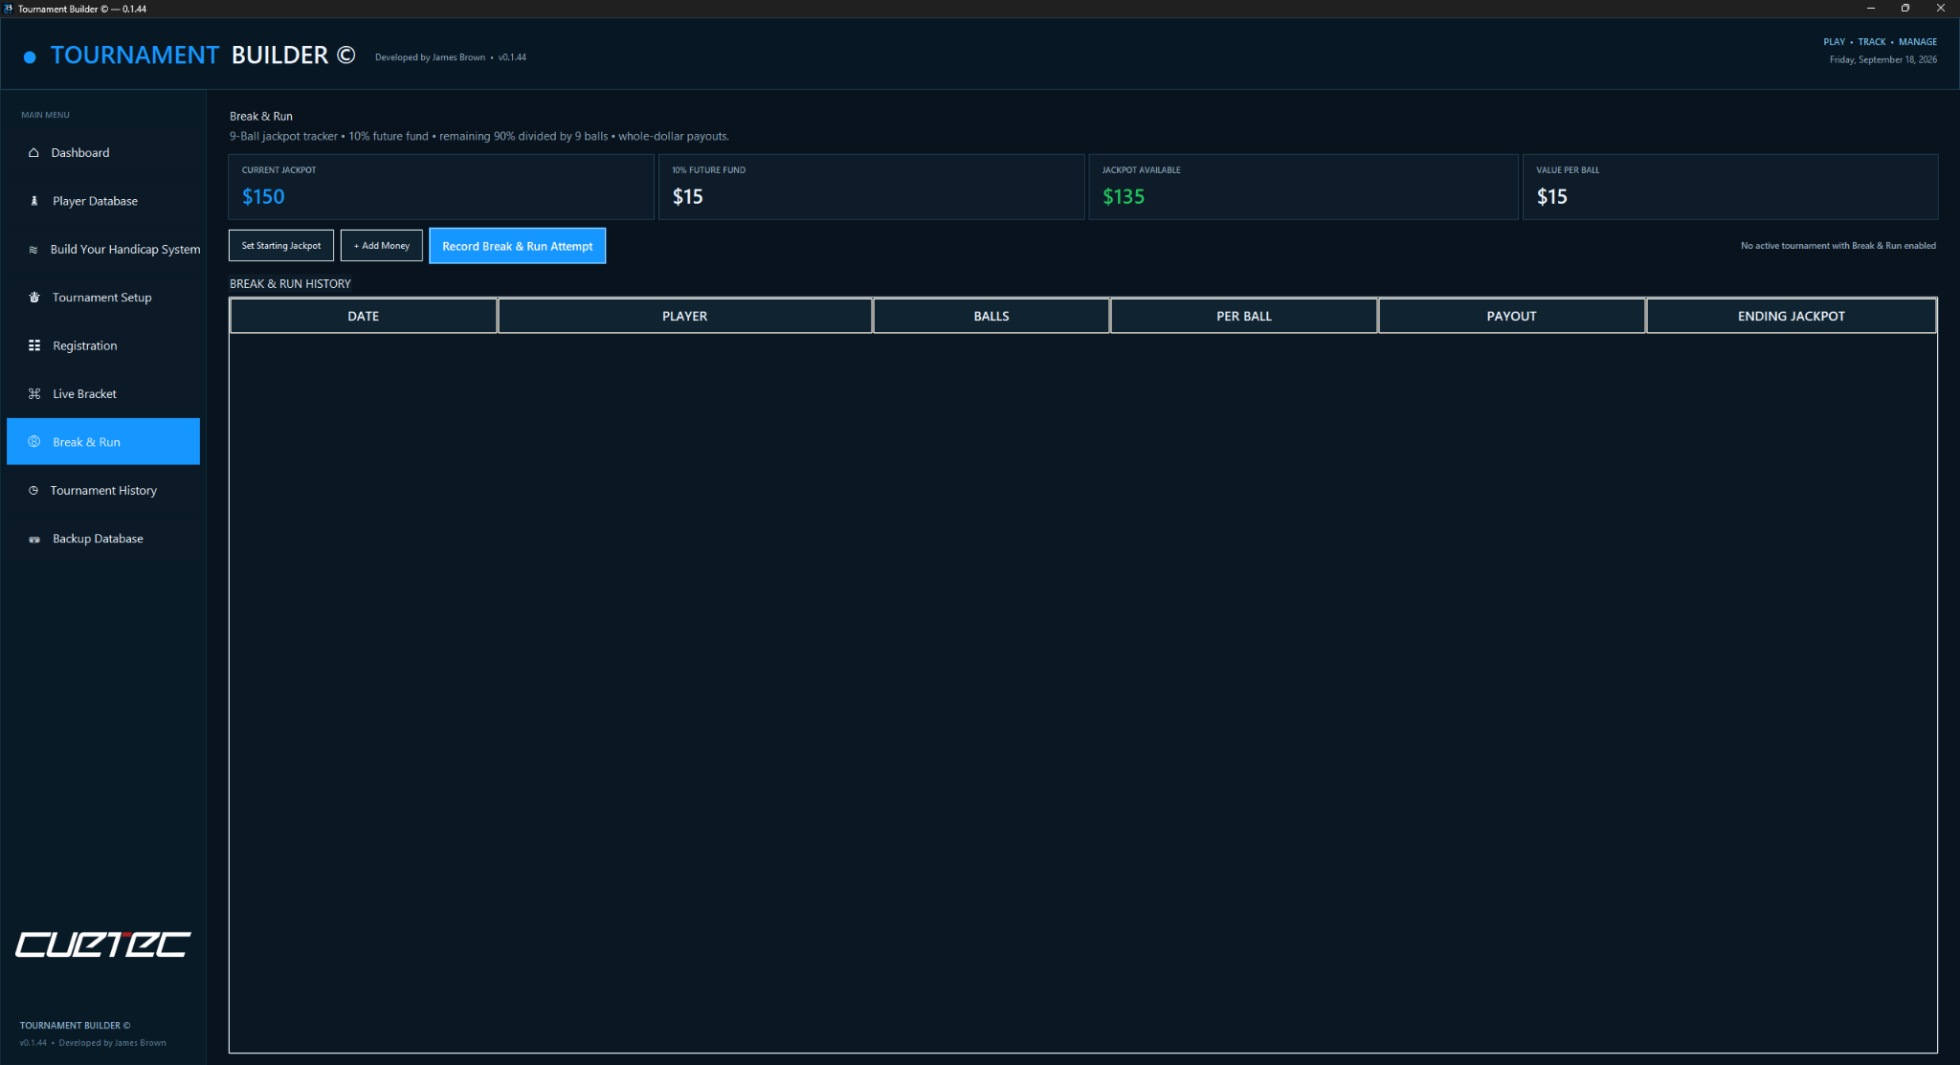Viewport: 1960px width, 1065px height.
Task: Click the ENDING JACKPOT column header
Action: click(1792, 316)
